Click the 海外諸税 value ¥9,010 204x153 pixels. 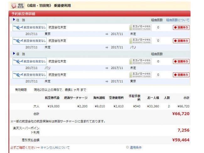coord(100,106)
